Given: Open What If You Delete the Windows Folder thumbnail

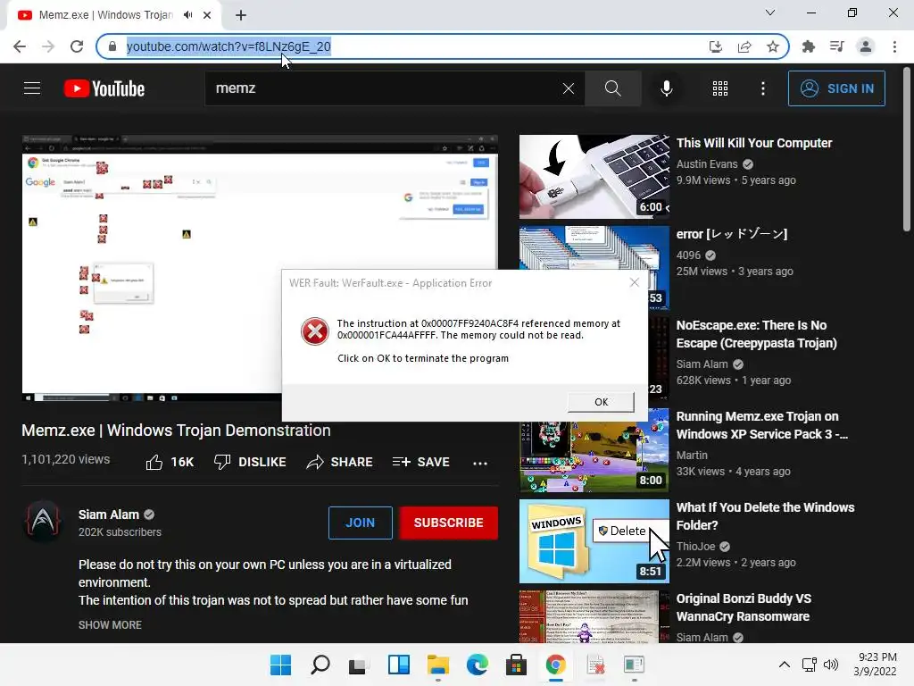Looking at the screenshot, I should point(594,541).
